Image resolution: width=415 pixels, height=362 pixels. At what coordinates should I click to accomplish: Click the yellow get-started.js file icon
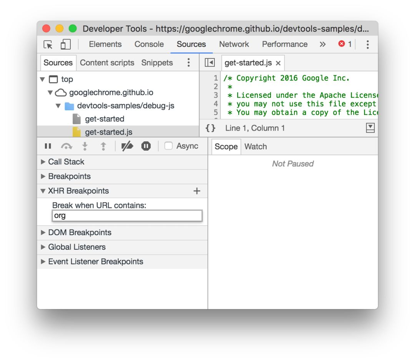point(76,132)
